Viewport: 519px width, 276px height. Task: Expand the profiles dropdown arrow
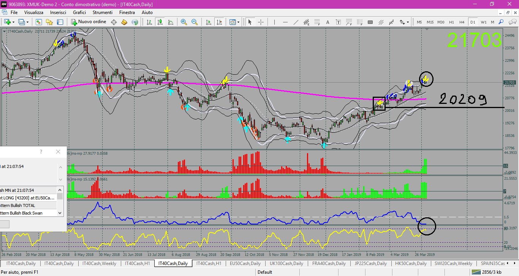pos(27,22)
